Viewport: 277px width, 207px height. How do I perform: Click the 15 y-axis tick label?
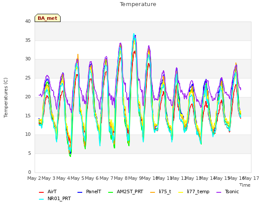pyautogui.click(x=28, y=116)
